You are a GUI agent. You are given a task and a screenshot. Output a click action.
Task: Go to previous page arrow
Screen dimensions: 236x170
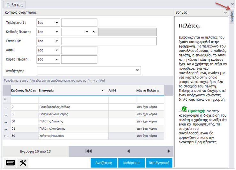click(x=128, y=151)
